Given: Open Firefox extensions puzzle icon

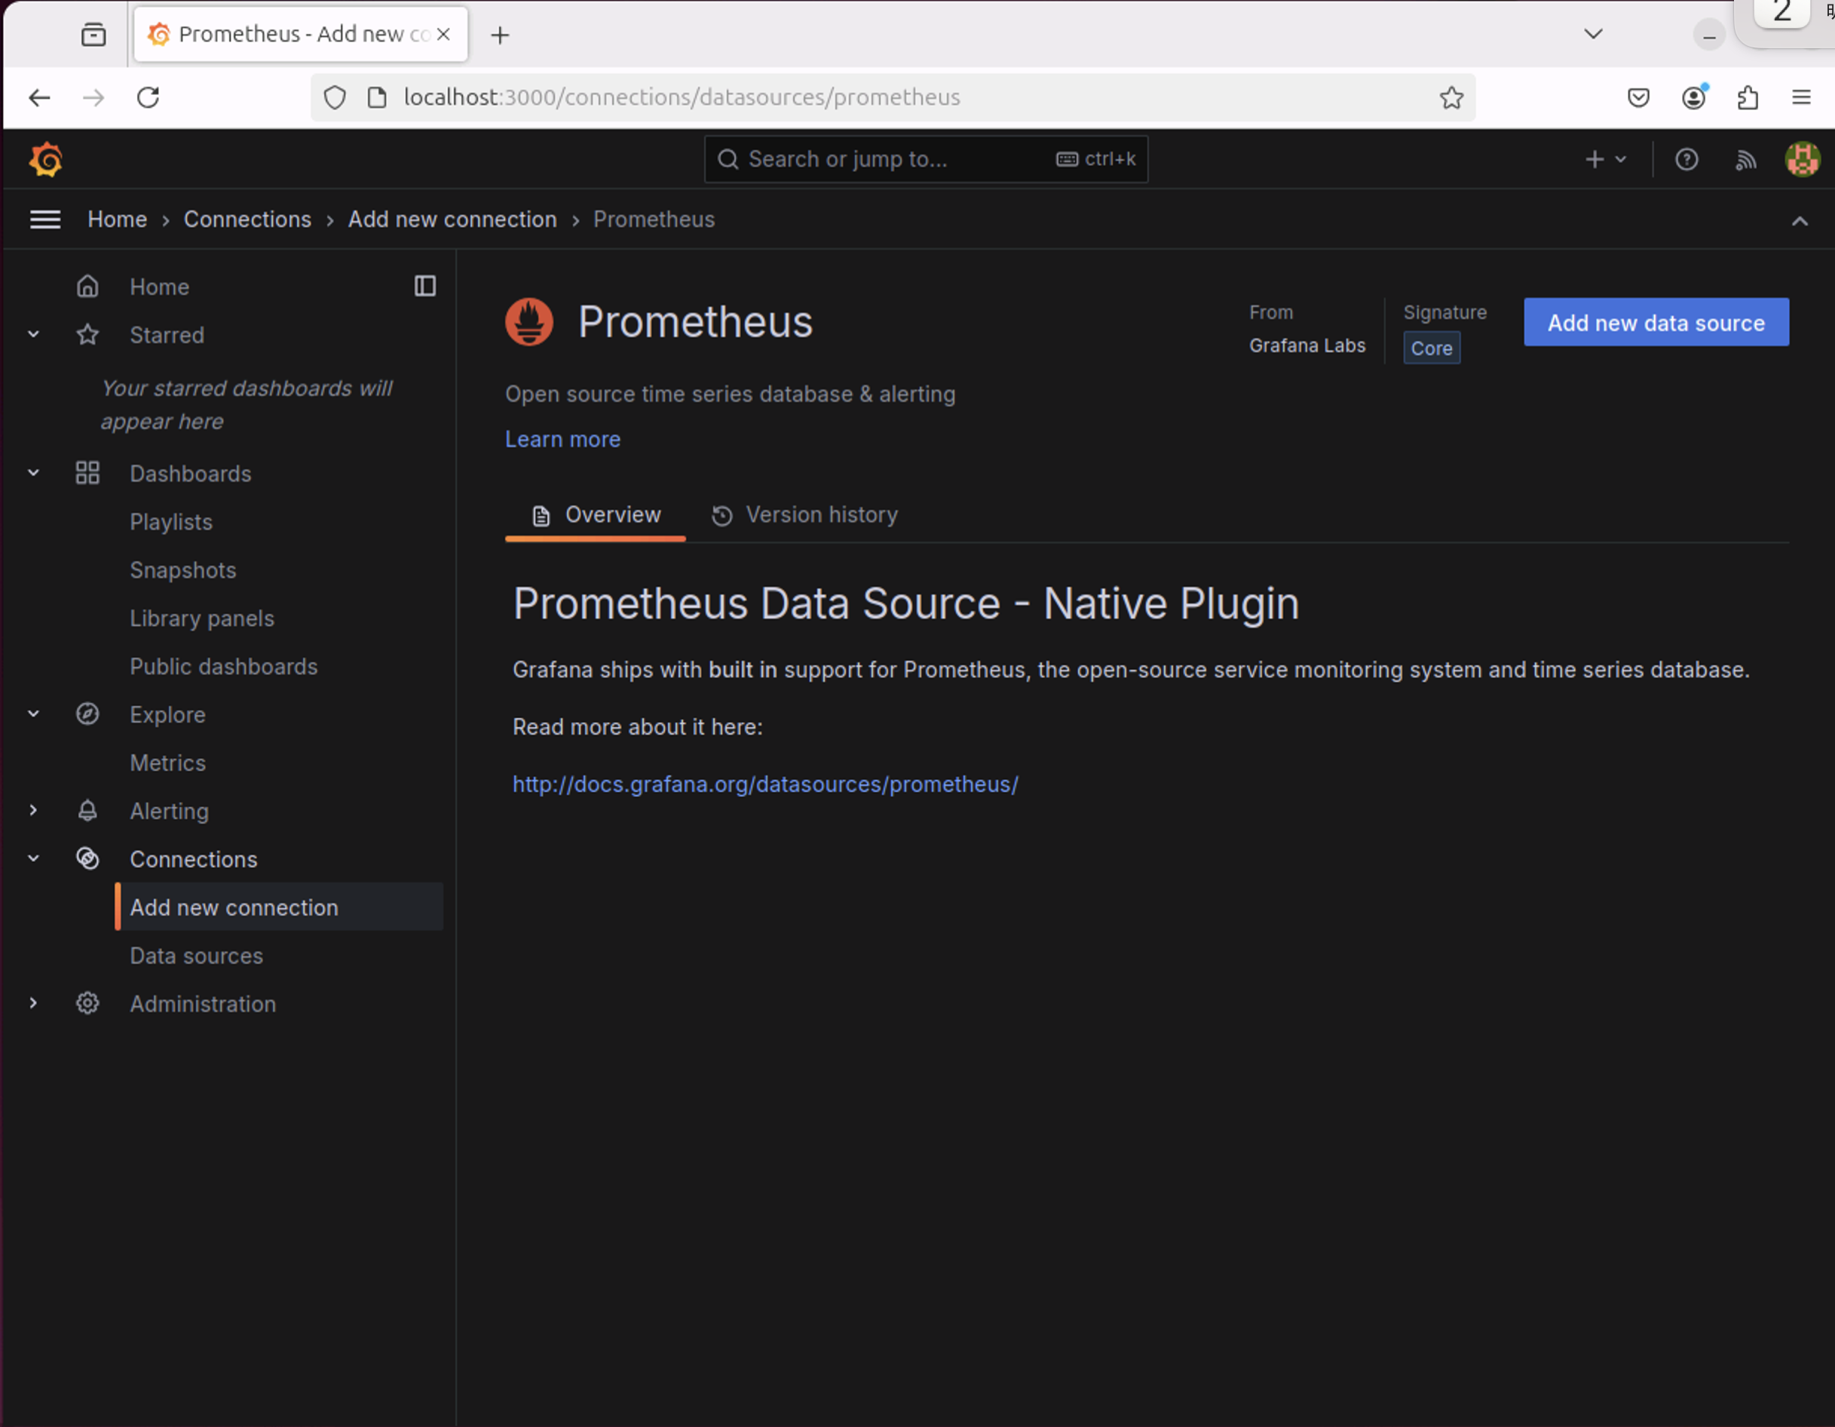Looking at the screenshot, I should 1748,97.
